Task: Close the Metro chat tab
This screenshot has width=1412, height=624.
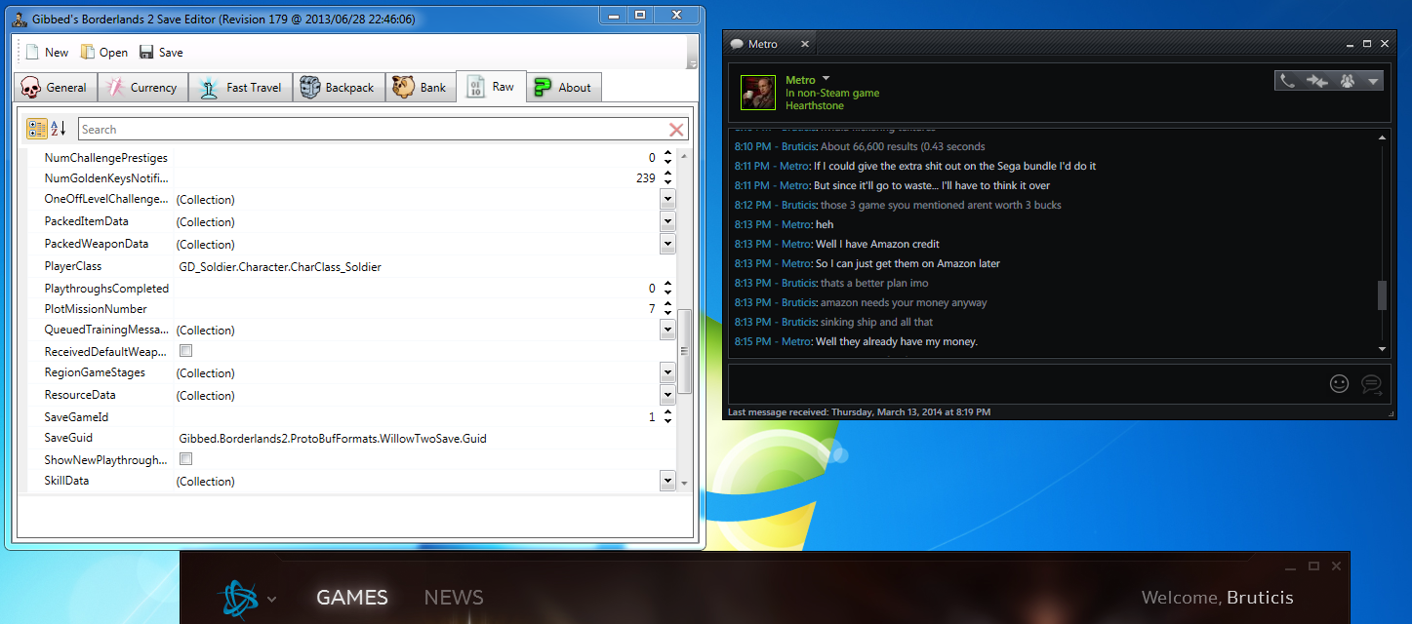Action: (804, 44)
